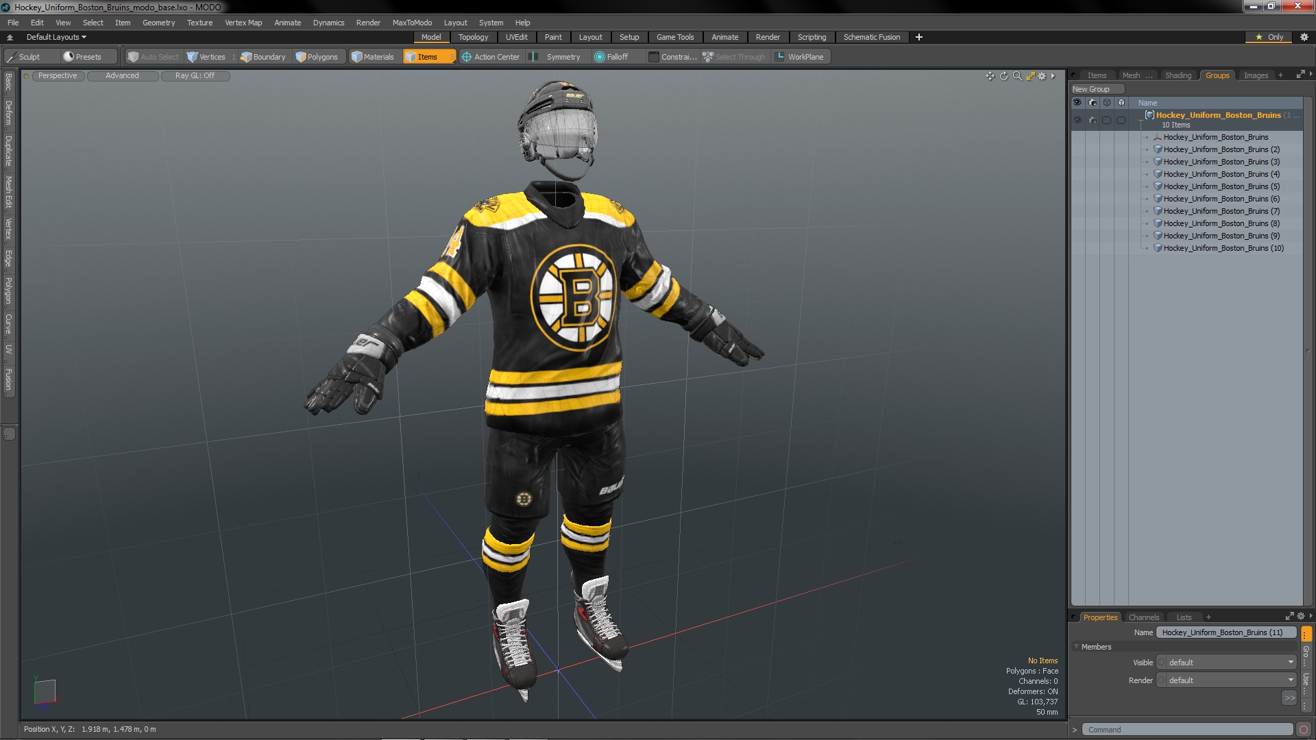Image resolution: width=1316 pixels, height=740 pixels.
Task: Open the Vertex Map menu
Action: click(x=243, y=23)
